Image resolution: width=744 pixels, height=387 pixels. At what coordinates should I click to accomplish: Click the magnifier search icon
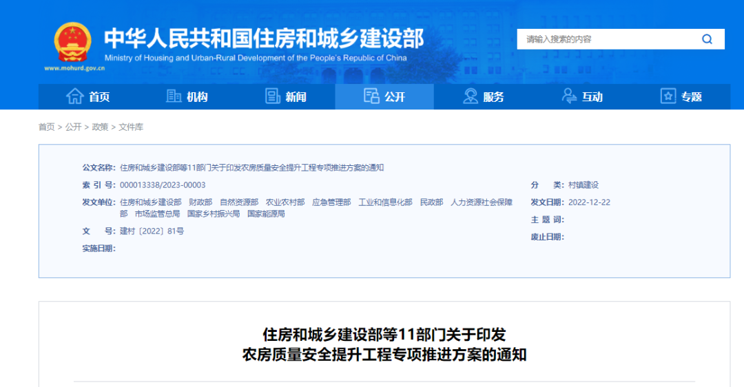click(x=707, y=39)
